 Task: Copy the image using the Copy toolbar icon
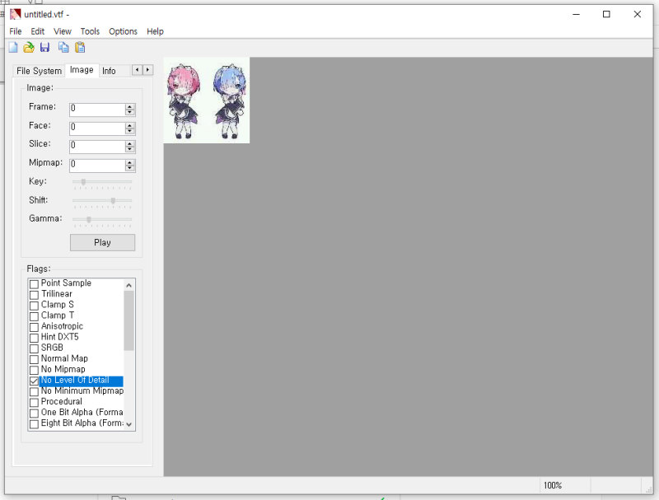(x=63, y=48)
